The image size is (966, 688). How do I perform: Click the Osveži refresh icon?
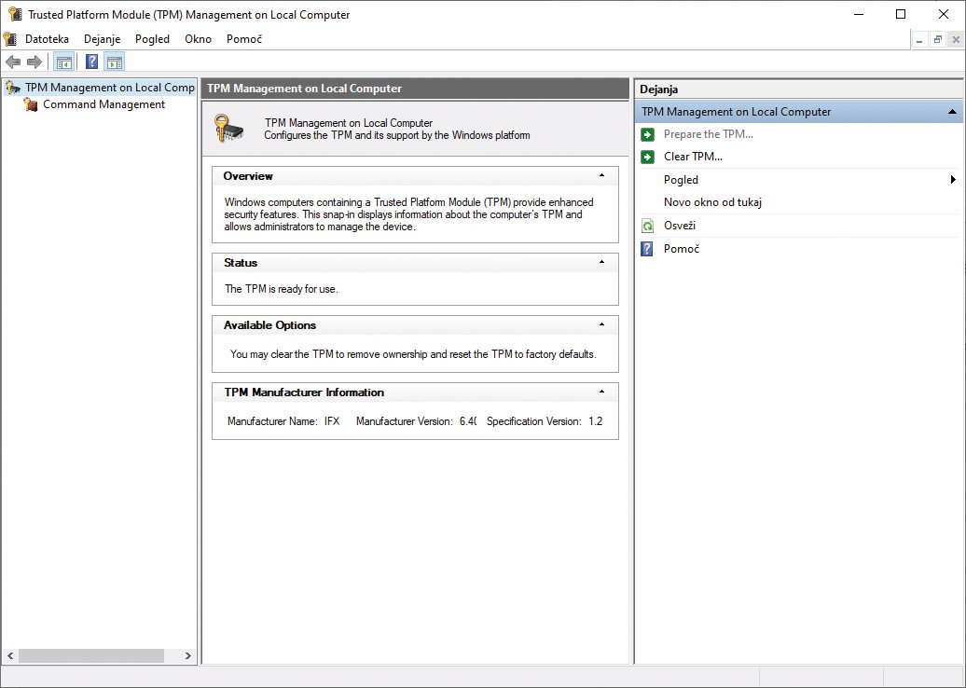(x=647, y=226)
